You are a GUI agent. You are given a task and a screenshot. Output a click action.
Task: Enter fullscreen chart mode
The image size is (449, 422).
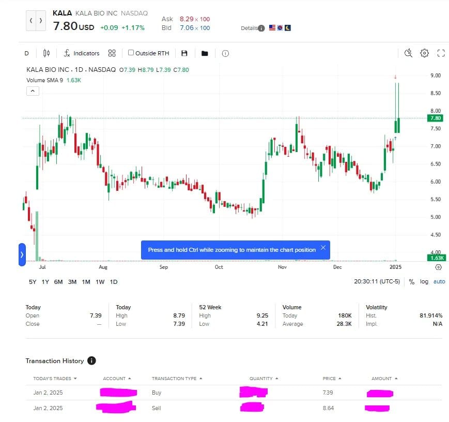(x=441, y=53)
